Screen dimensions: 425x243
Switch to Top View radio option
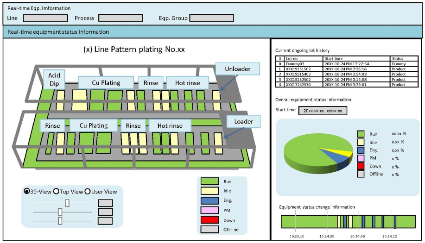[x=57, y=192]
